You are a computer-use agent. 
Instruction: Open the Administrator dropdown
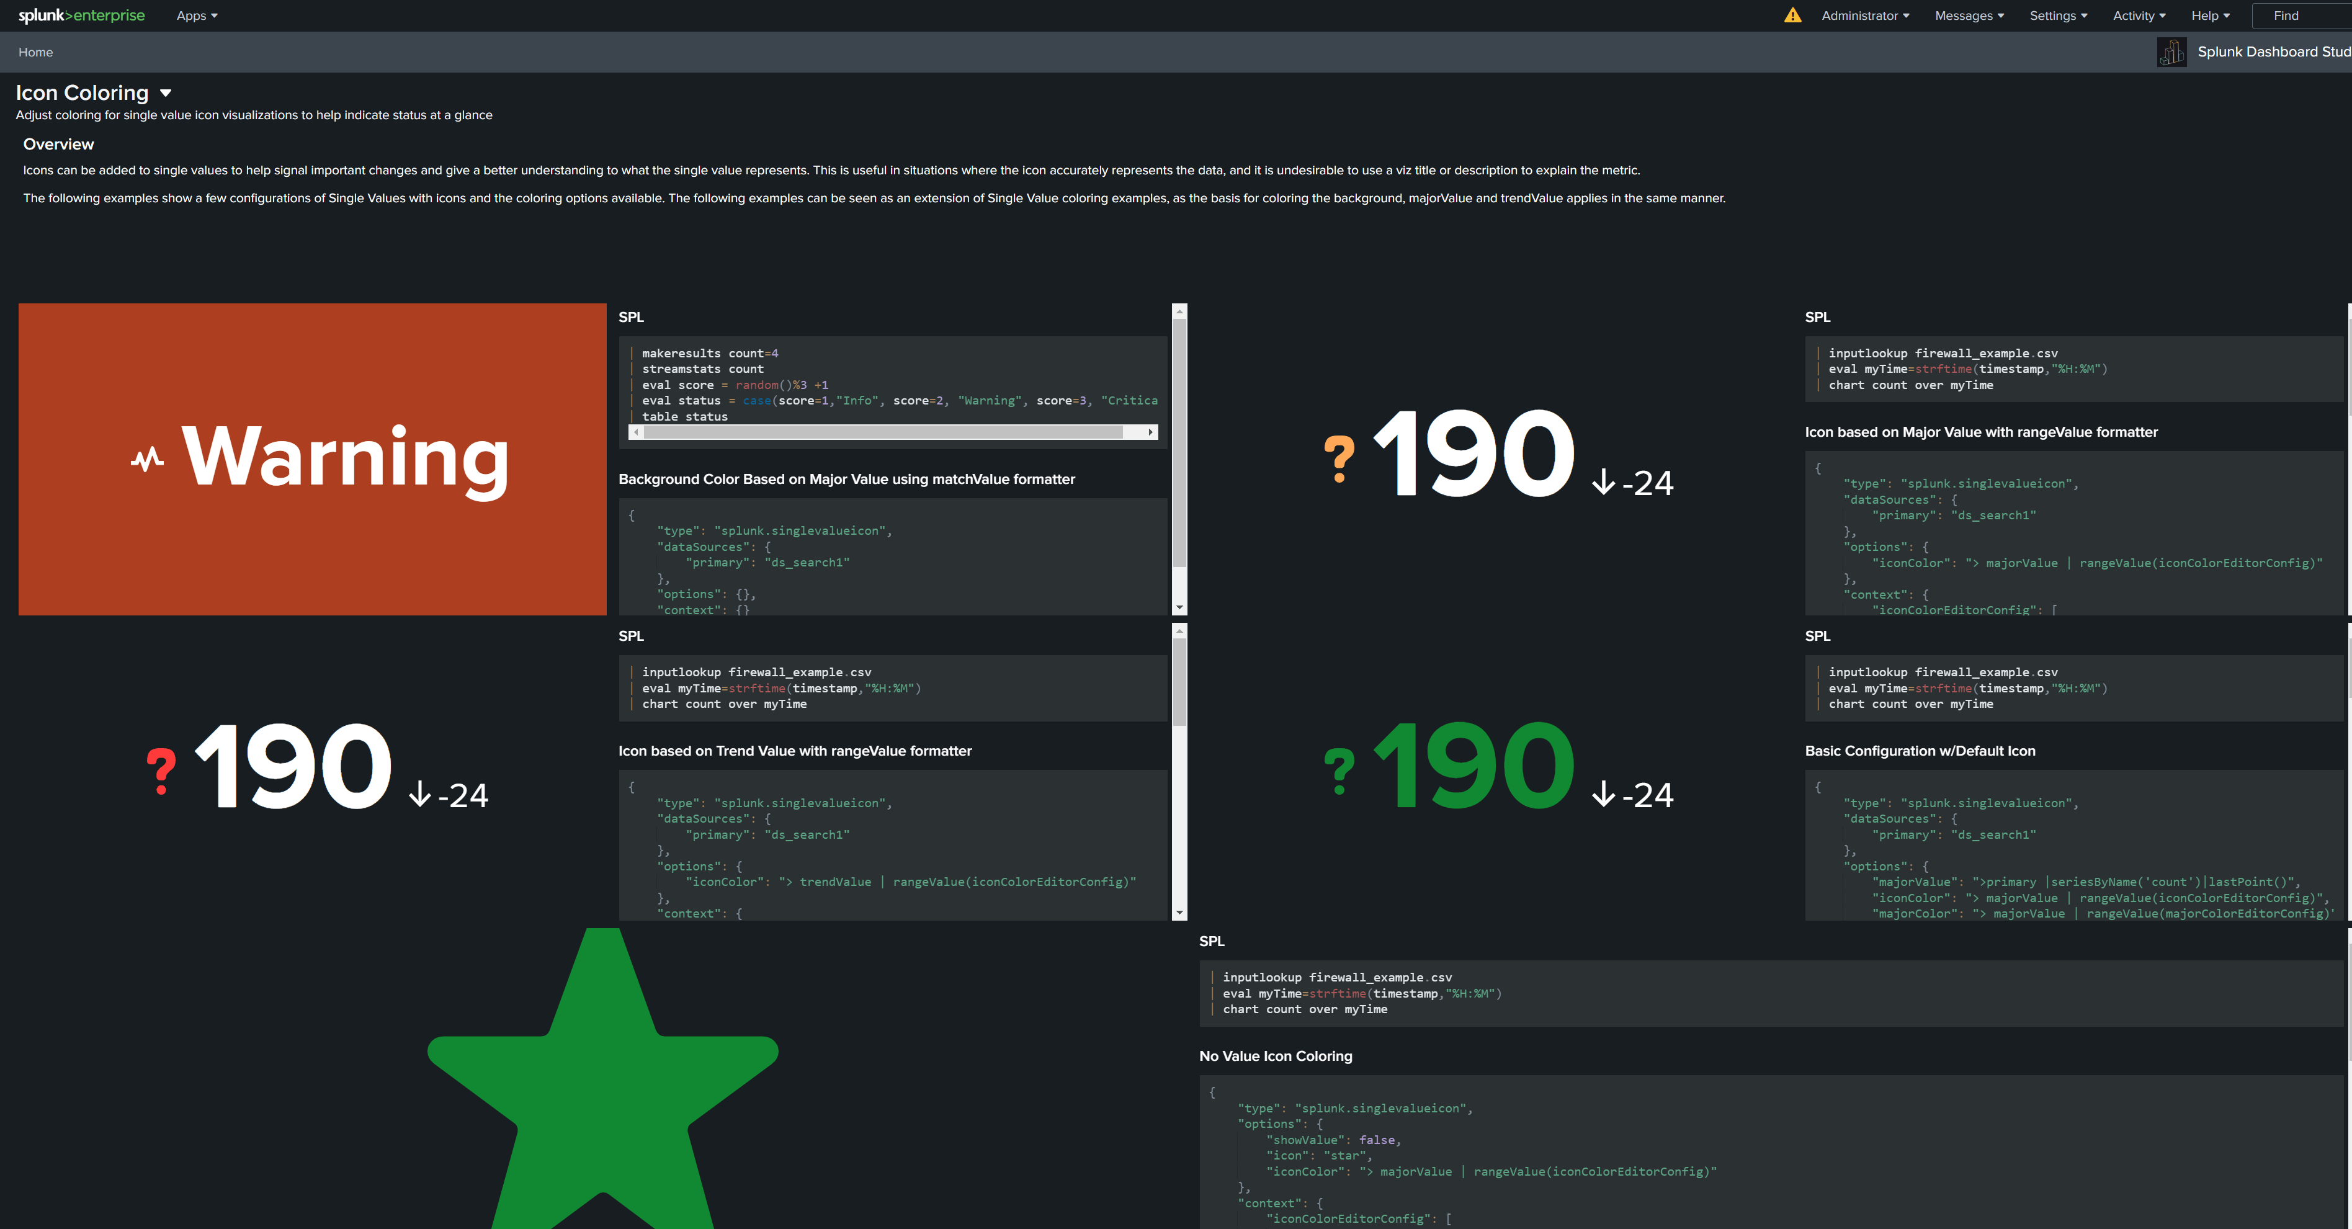[x=1864, y=16]
